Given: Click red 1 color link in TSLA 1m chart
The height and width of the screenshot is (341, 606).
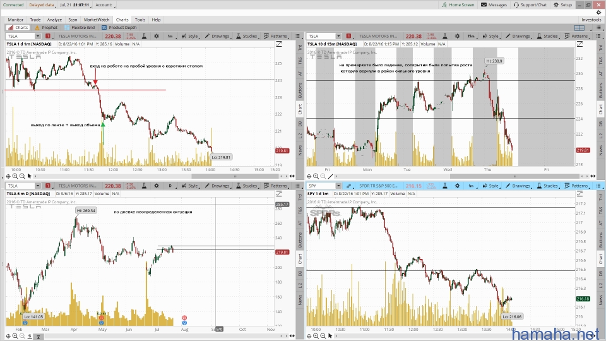Looking at the screenshot, I should pyautogui.click(x=48, y=36).
